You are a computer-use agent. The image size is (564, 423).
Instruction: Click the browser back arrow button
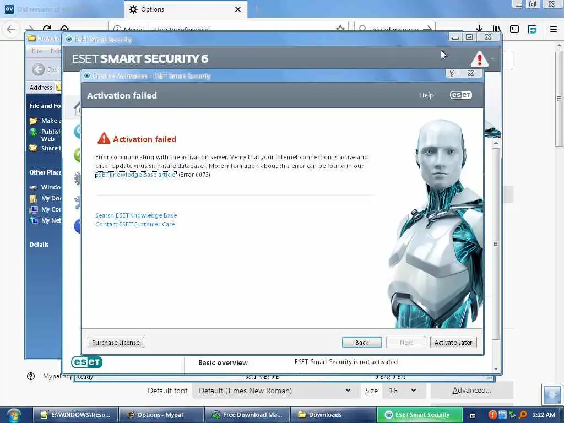11,29
